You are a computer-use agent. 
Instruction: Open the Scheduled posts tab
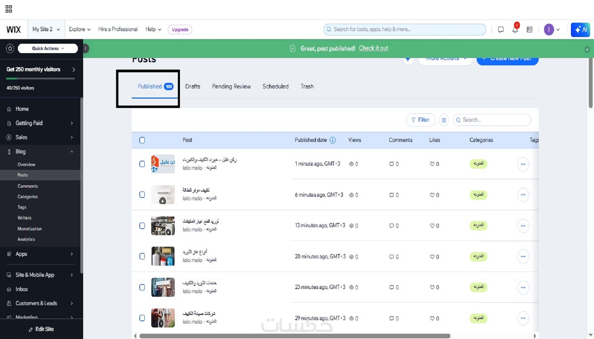(275, 86)
